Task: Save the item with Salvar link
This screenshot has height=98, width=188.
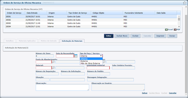Action: (145, 93)
